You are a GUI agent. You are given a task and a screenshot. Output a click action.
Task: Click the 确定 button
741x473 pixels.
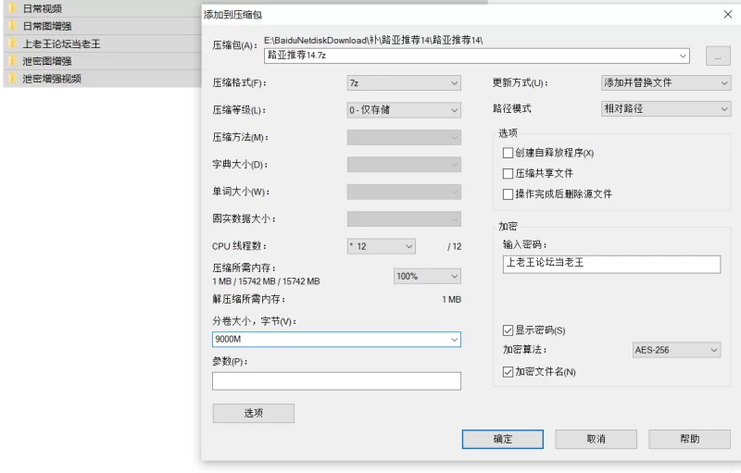502,439
